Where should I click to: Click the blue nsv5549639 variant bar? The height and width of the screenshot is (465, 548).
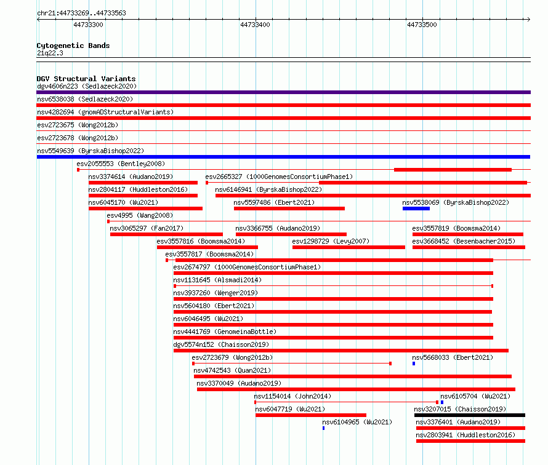click(x=283, y=157)
